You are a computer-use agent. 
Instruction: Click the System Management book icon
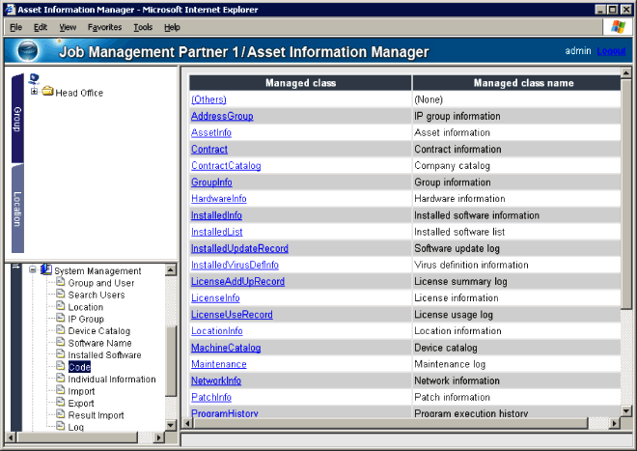(x=46, y=269)
